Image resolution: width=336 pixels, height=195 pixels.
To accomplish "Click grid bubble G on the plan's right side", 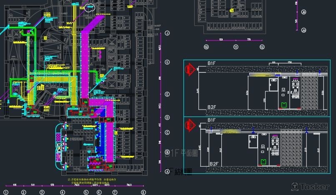I will [x=167, y=62].
